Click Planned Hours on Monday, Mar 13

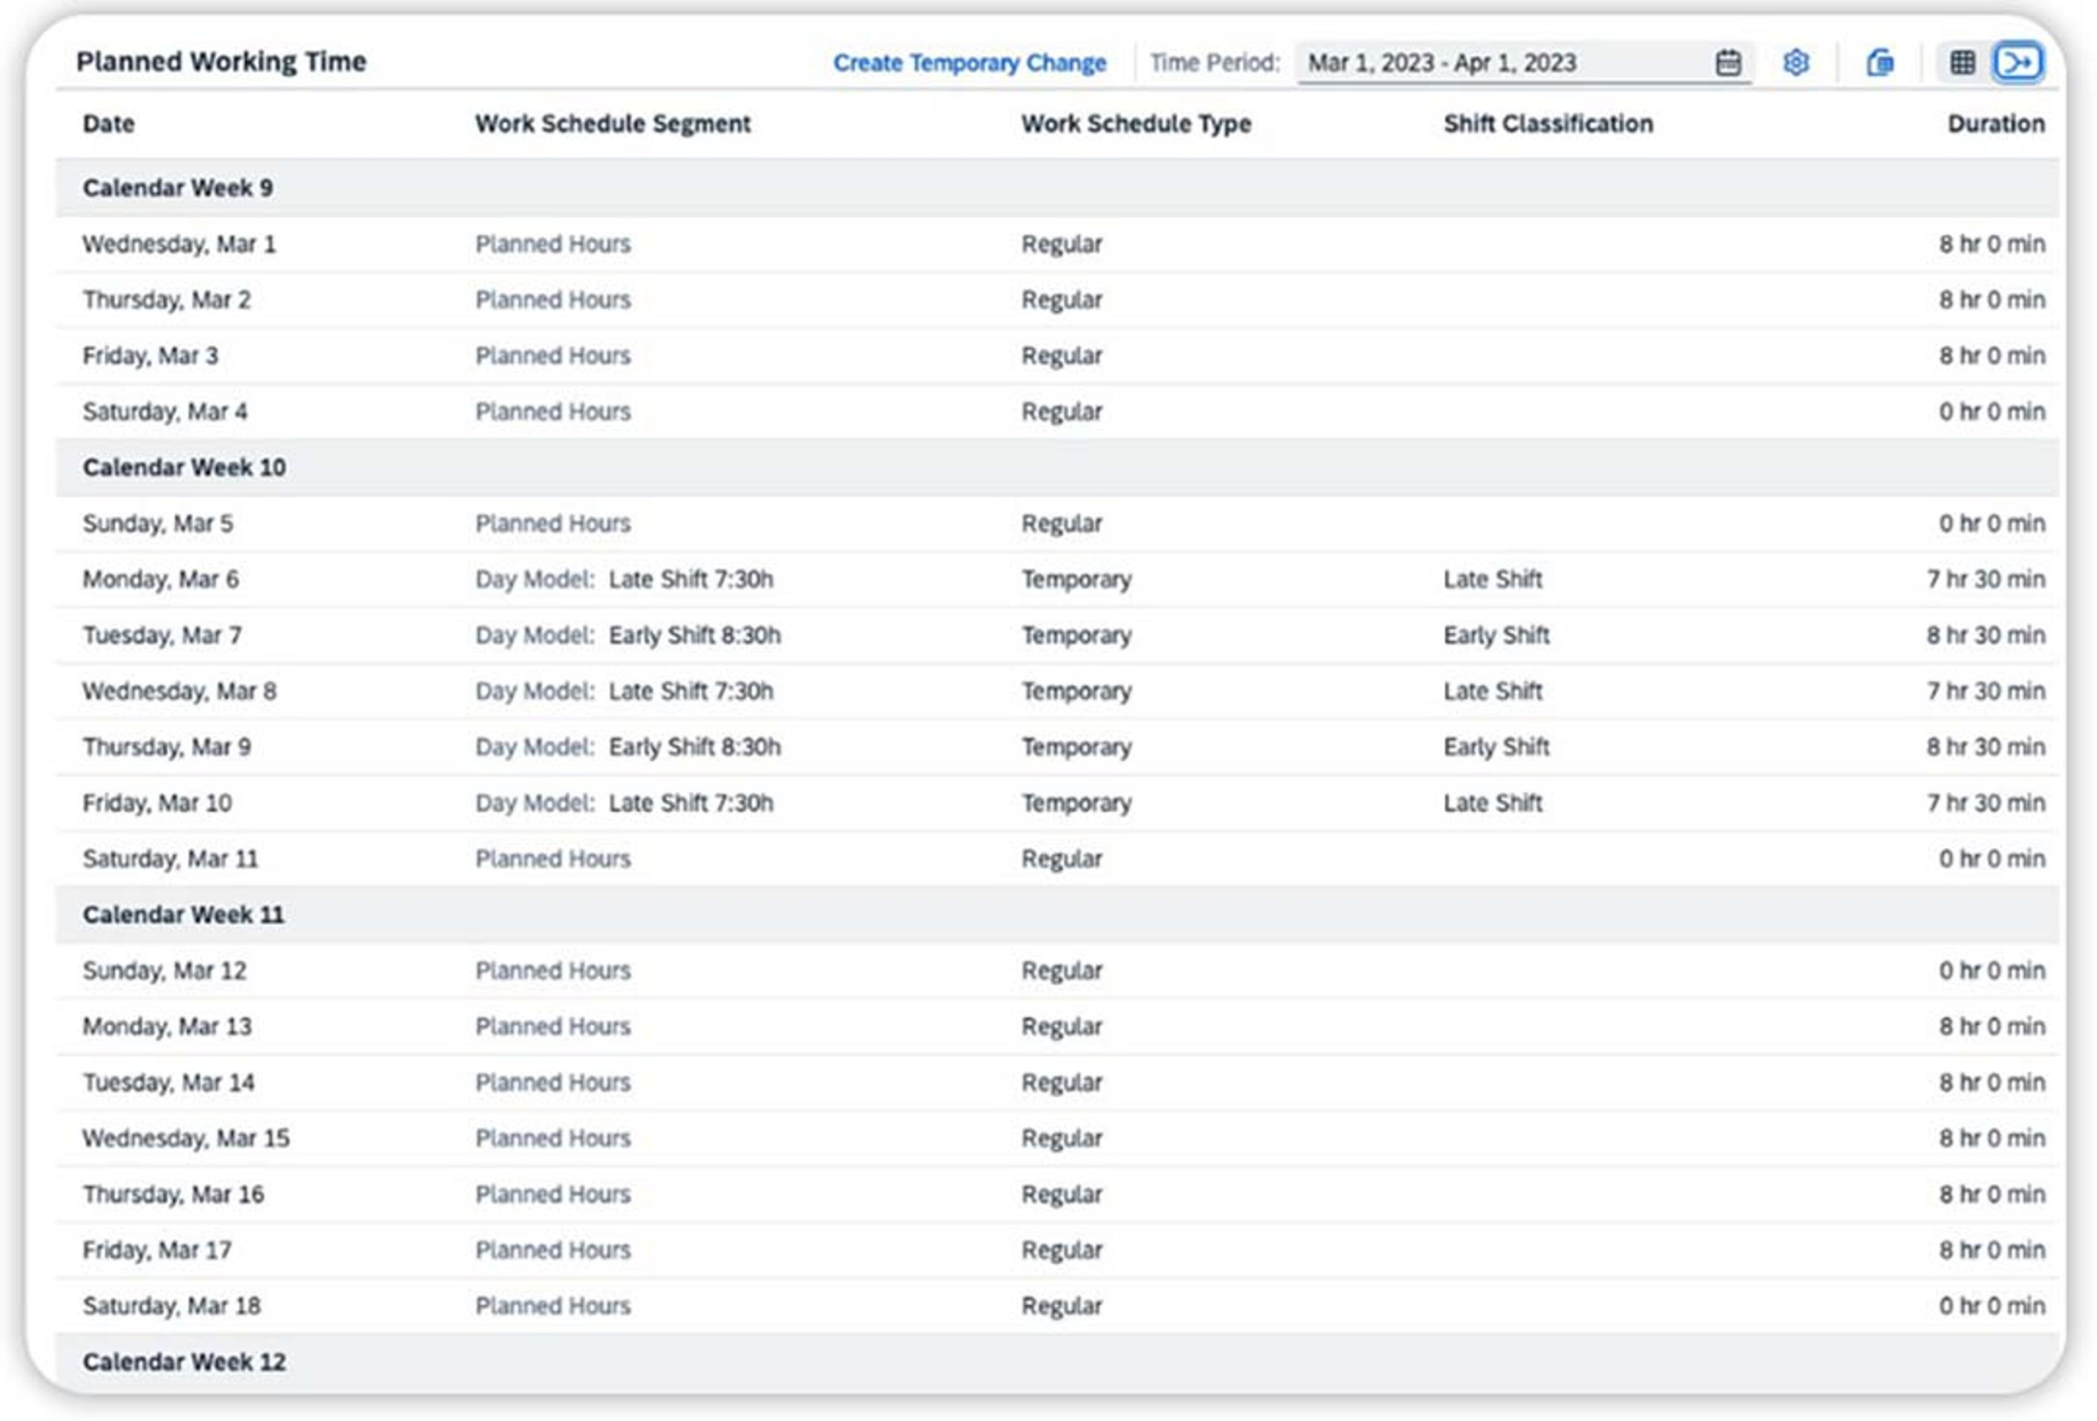pos(552,1027)
